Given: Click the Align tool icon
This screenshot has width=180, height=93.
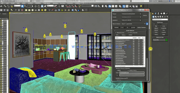Looking at the screenshot, I should 99,6.
